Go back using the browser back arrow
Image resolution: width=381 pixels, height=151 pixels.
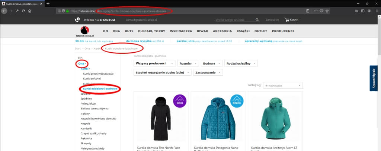click(x=4, y=11)
